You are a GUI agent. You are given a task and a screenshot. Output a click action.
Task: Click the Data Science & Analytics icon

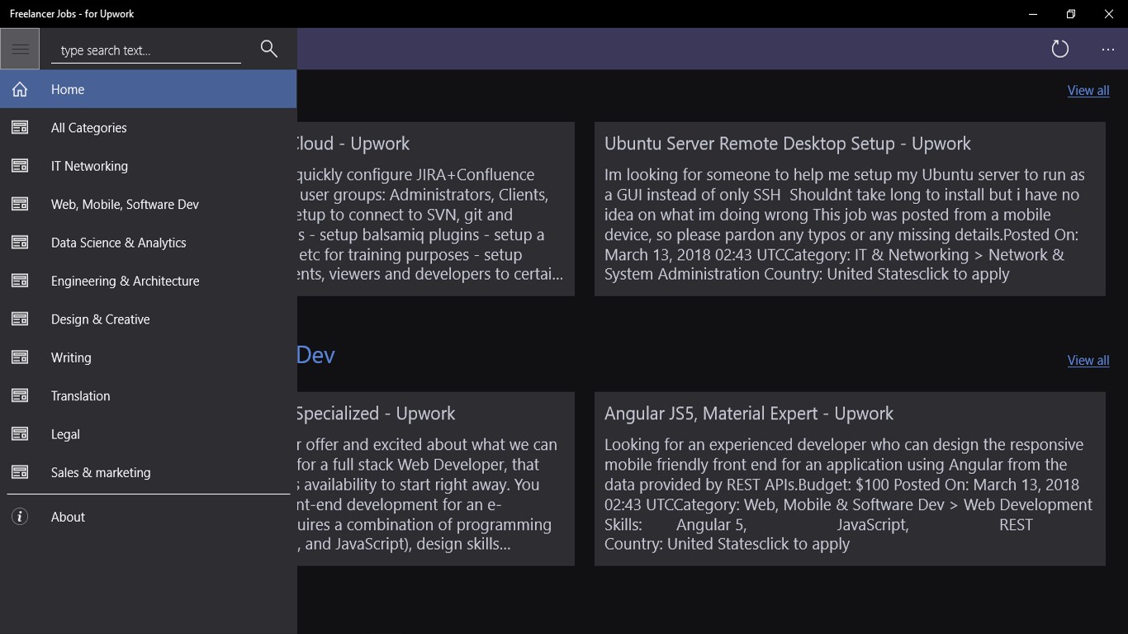[20, 243]
